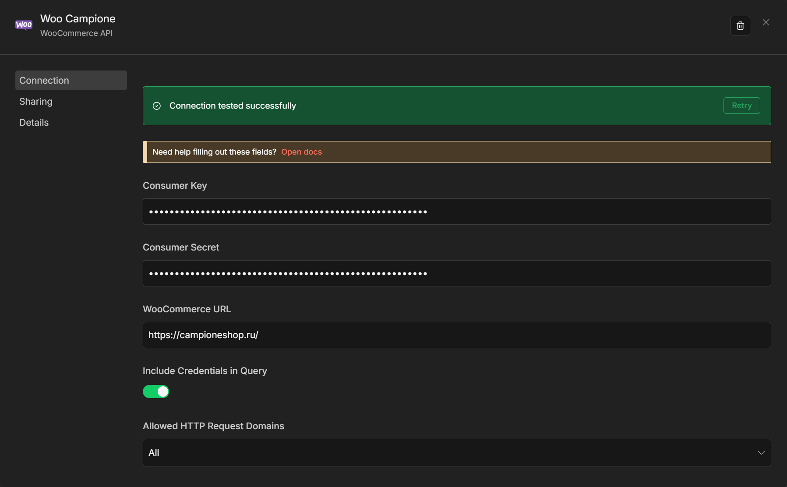The width and height of the screenshot is (787, 487).
Task: Disable Include Credentials in Query toggle
Action: pyautogui.click(x=156, y=392)
